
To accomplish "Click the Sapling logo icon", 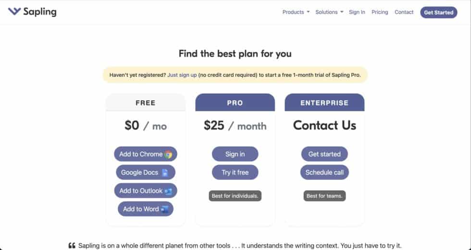I will 14,12.
